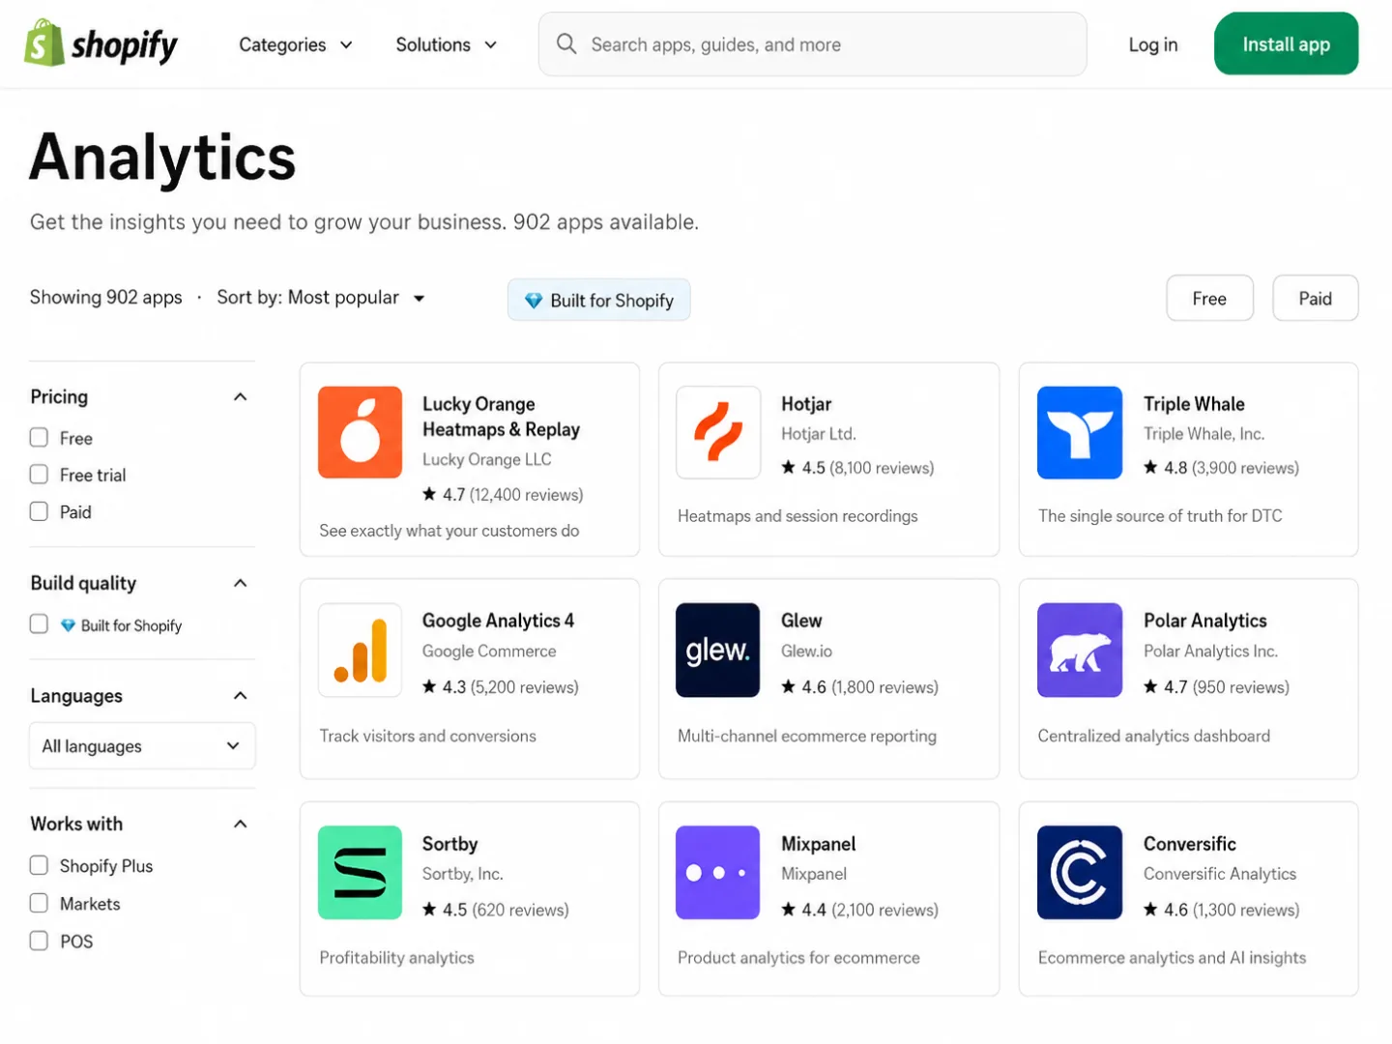Image resolution: width=1392 pixels, height=1044 pixels.
Task: Click the Google Commerce developer name
Action: (489, 652)
